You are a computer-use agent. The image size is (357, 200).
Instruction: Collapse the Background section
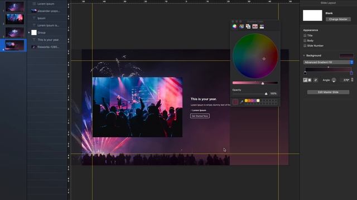coord(304,56)
